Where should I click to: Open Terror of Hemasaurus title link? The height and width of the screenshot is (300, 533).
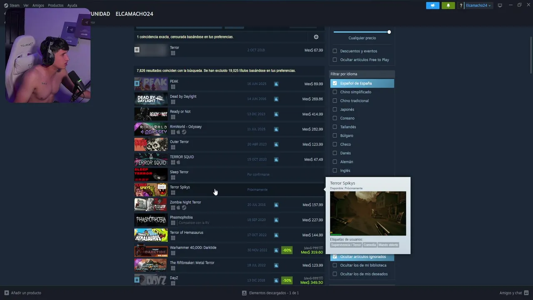tap(187, 232)
